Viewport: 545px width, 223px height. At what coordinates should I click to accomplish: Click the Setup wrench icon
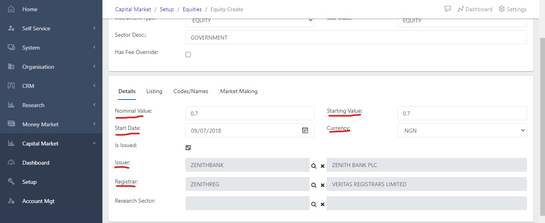(x=11, y=182)
